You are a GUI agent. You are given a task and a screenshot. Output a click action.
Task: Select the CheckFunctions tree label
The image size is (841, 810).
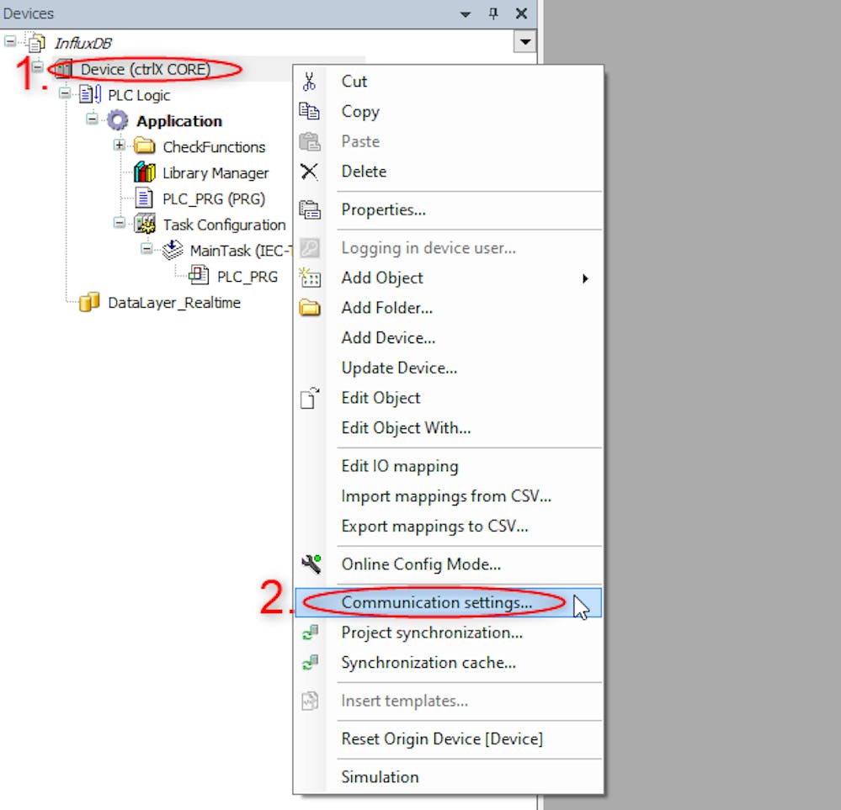click(x=214, y=147)
